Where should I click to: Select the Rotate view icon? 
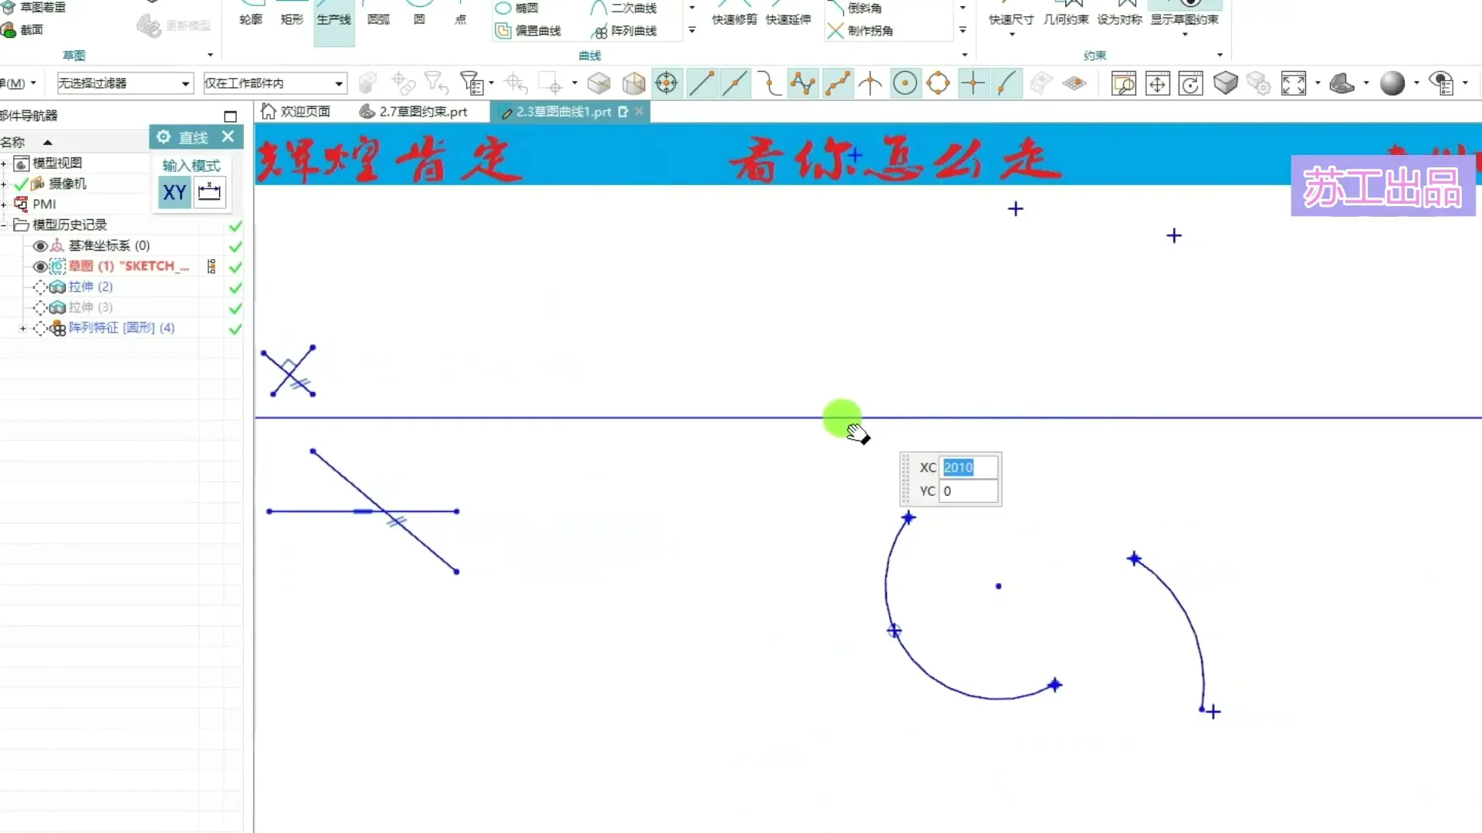click(x=1190, y=83)
